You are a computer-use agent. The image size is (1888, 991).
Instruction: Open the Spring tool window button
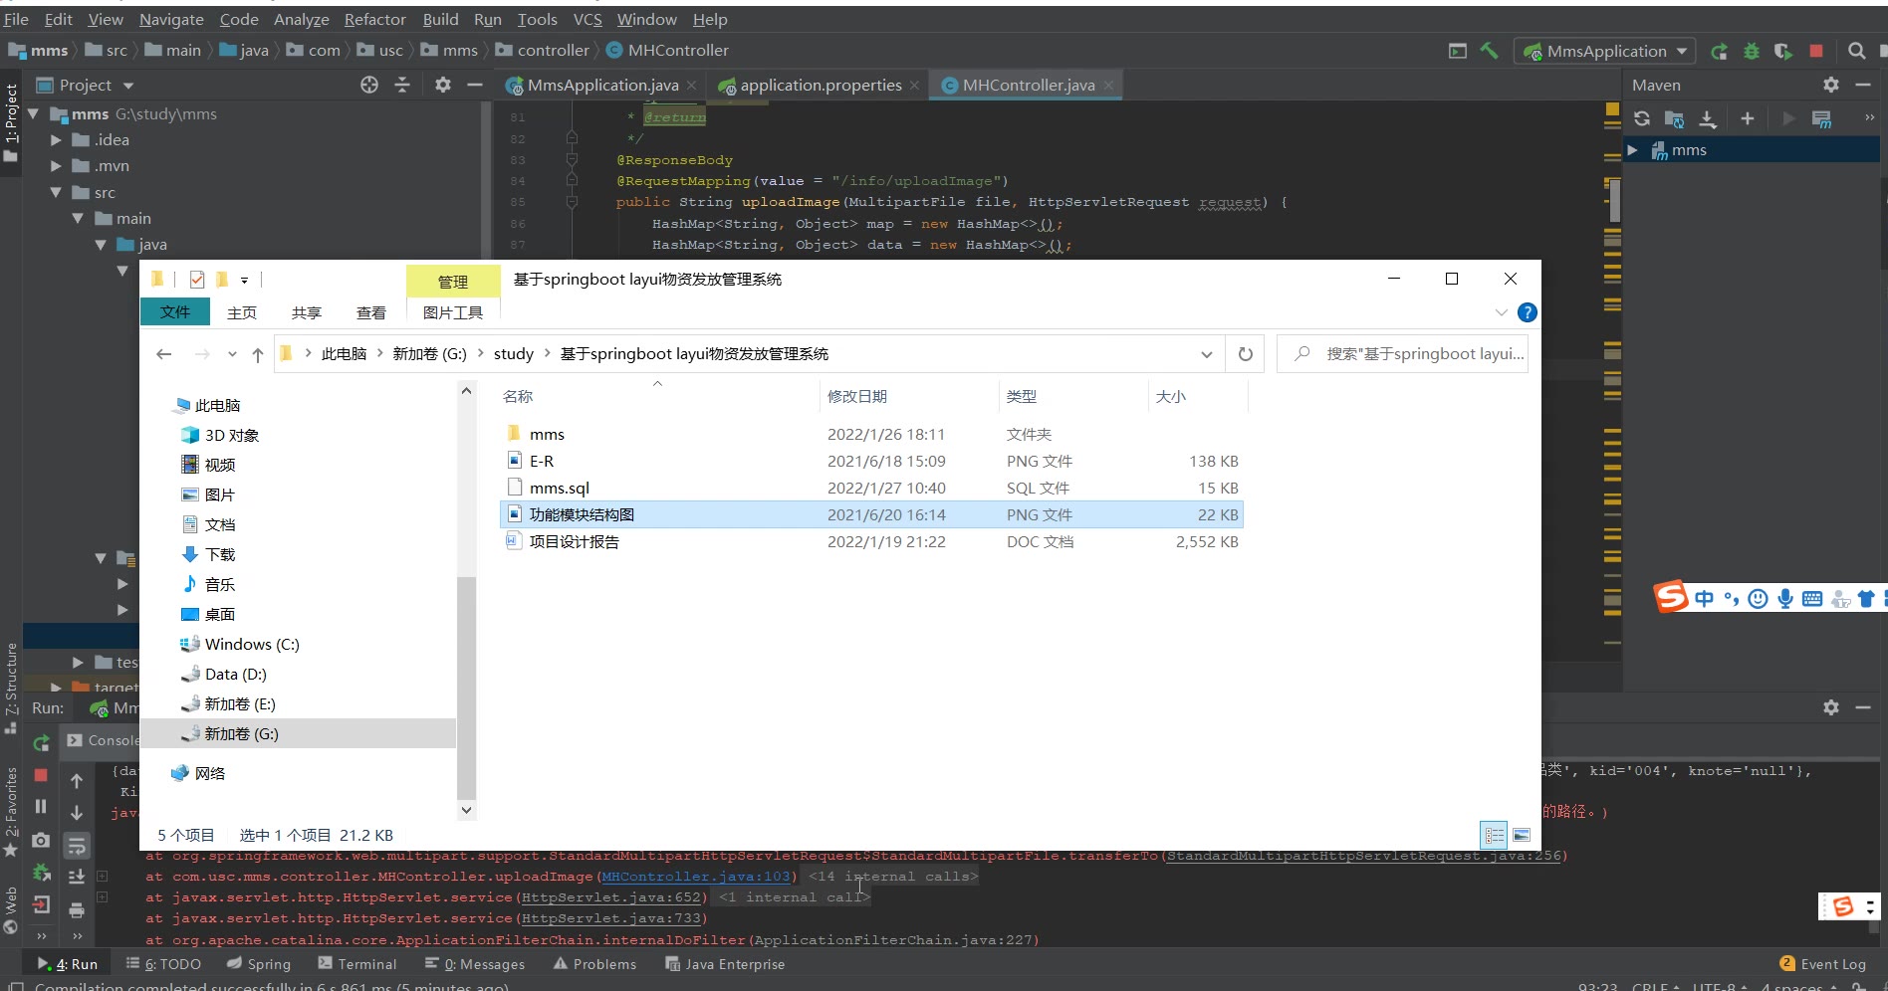tap(259, 964)
